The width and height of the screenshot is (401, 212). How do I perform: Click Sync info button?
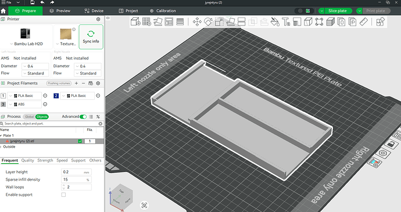coord(91,37)
